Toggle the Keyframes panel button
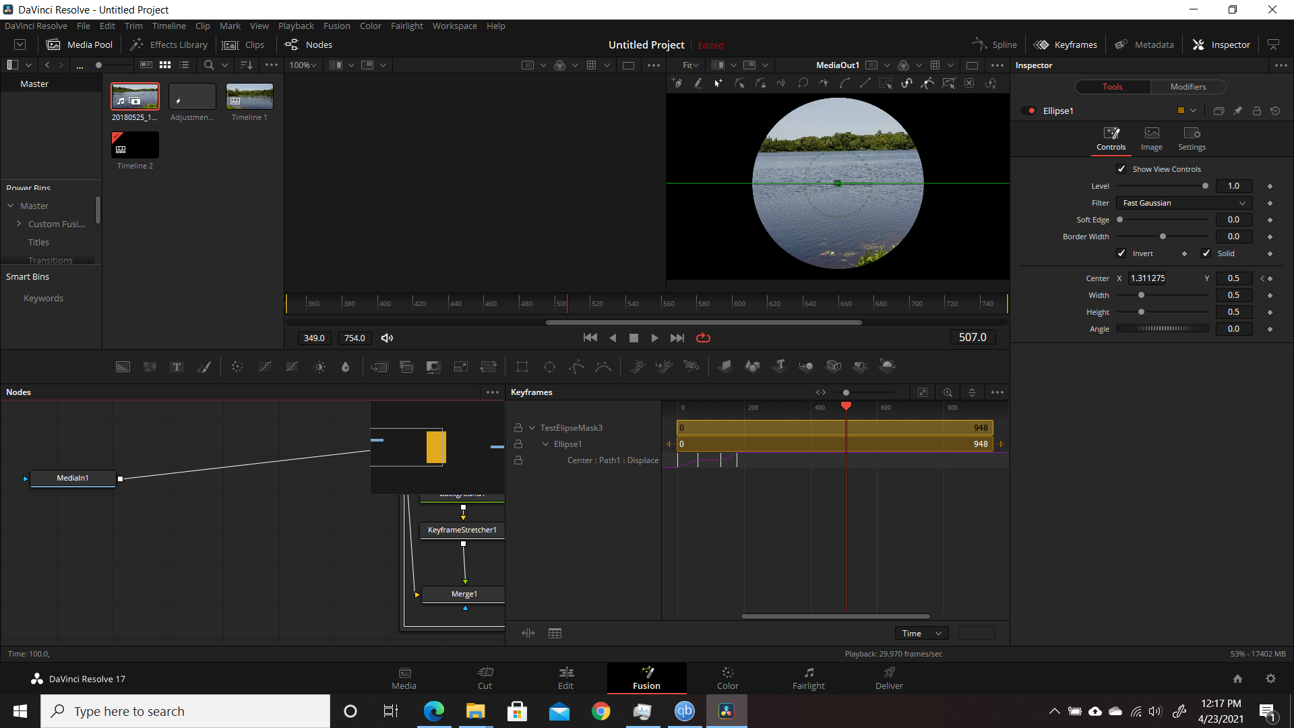 [x=1066, y=44]
